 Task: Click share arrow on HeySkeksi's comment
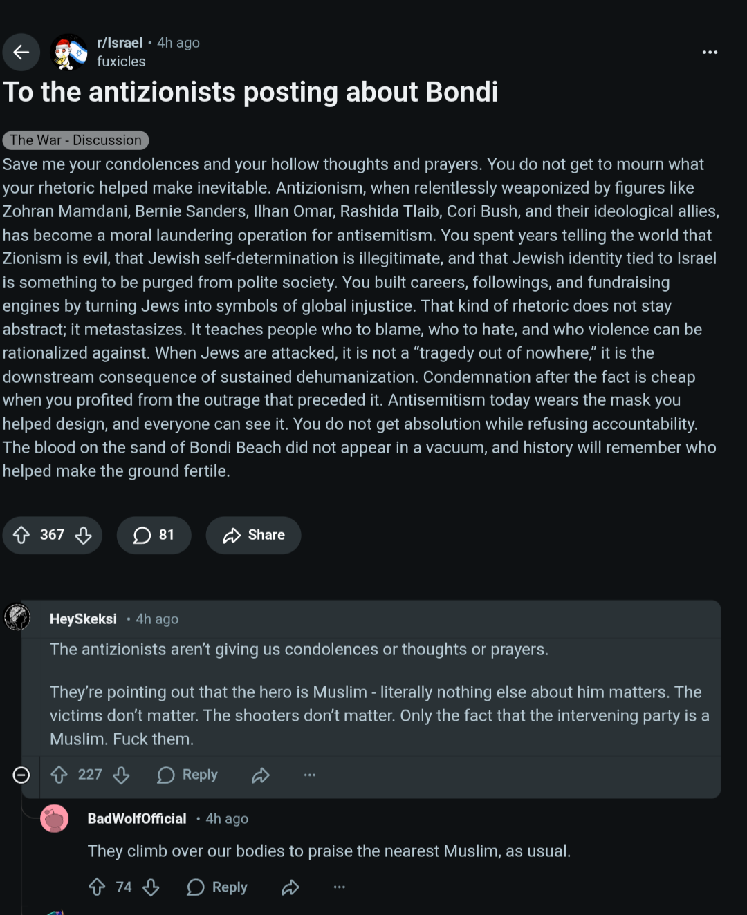(261, 775)
